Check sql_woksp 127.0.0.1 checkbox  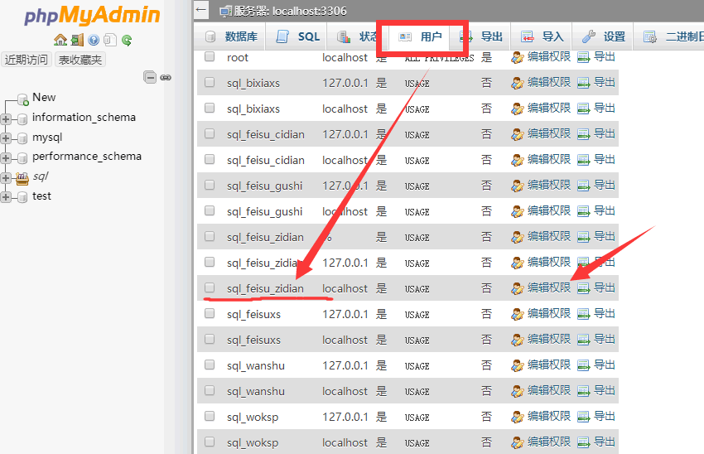(x=210, y=416)
